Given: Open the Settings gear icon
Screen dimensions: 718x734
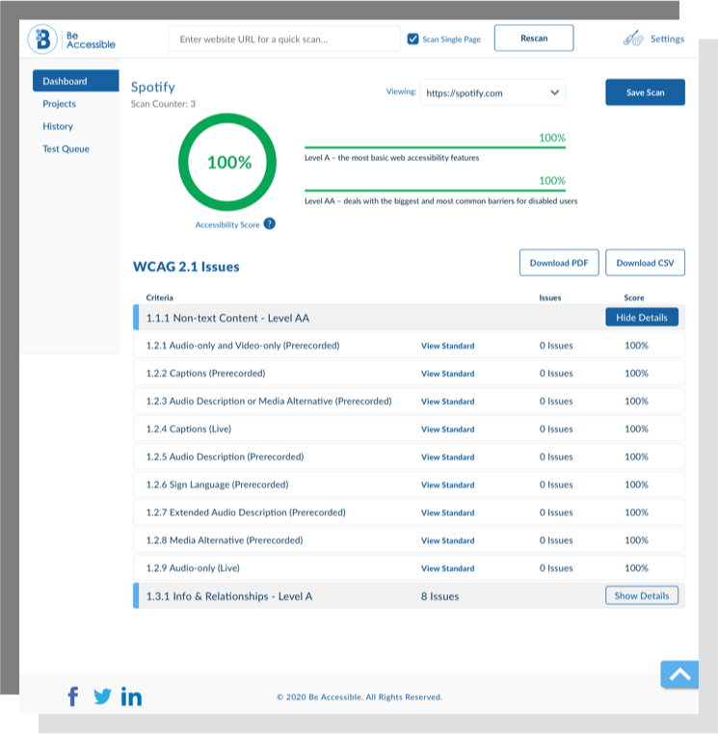Looking at the screenshot, I should point(633,39).
